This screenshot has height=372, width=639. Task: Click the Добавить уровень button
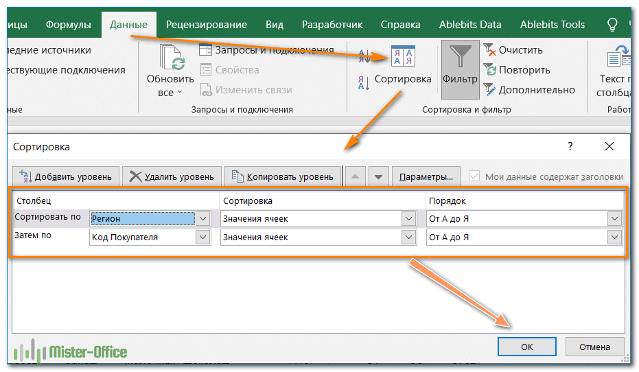coord(66,176)
